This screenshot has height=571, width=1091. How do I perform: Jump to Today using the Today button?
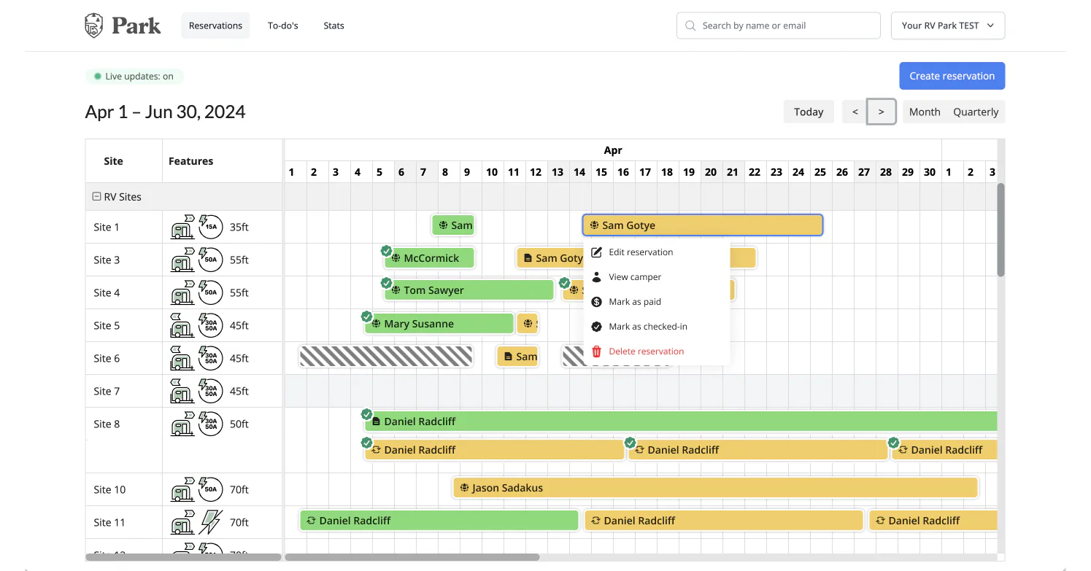pos(809,112)
